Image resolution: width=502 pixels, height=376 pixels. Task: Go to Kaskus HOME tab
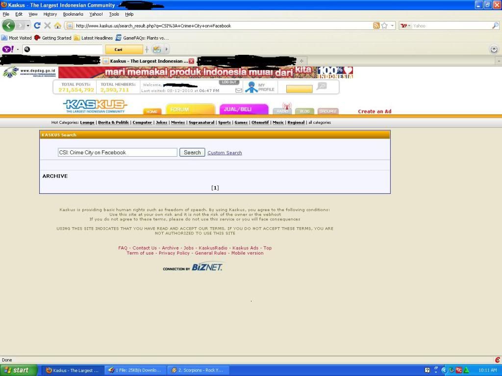click(x=152, y=111)
